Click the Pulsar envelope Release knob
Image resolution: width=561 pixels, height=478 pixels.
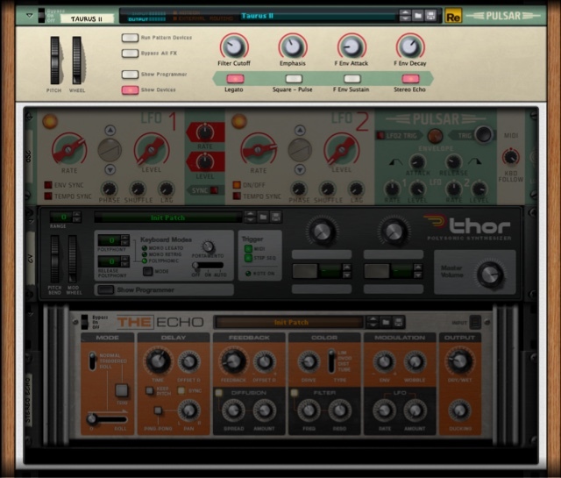(x=453, y=162)
